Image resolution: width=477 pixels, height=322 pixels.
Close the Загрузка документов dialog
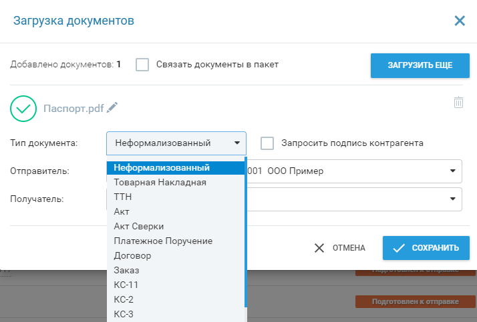[x=460, y=21]
